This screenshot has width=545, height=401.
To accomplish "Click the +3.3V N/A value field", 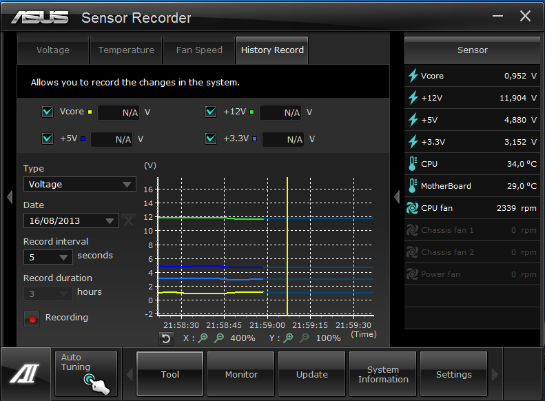I will tap(283, 139).
